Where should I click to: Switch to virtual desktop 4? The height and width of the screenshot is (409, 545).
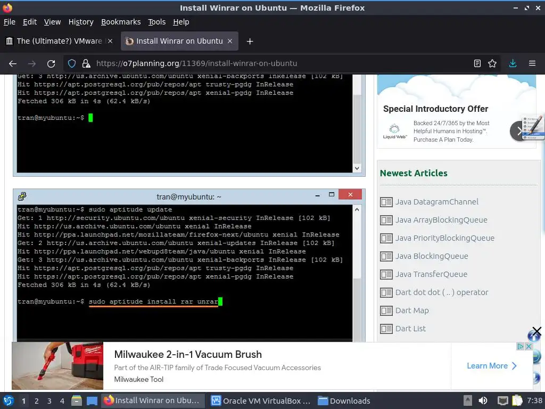click(x=62, y=401)
